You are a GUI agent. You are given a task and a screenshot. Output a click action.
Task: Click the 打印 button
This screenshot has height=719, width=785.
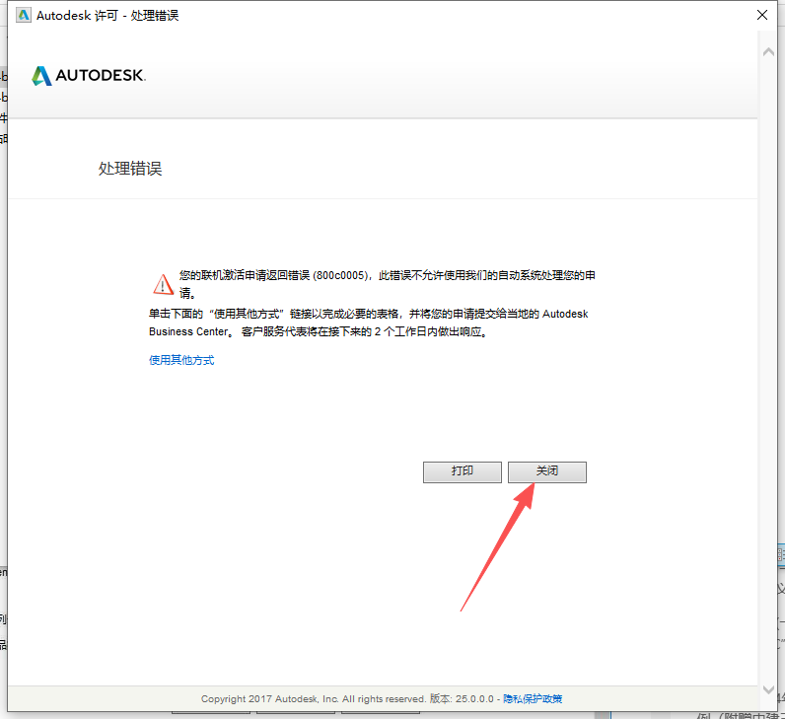pyautogui.click(x=463, y=471)
